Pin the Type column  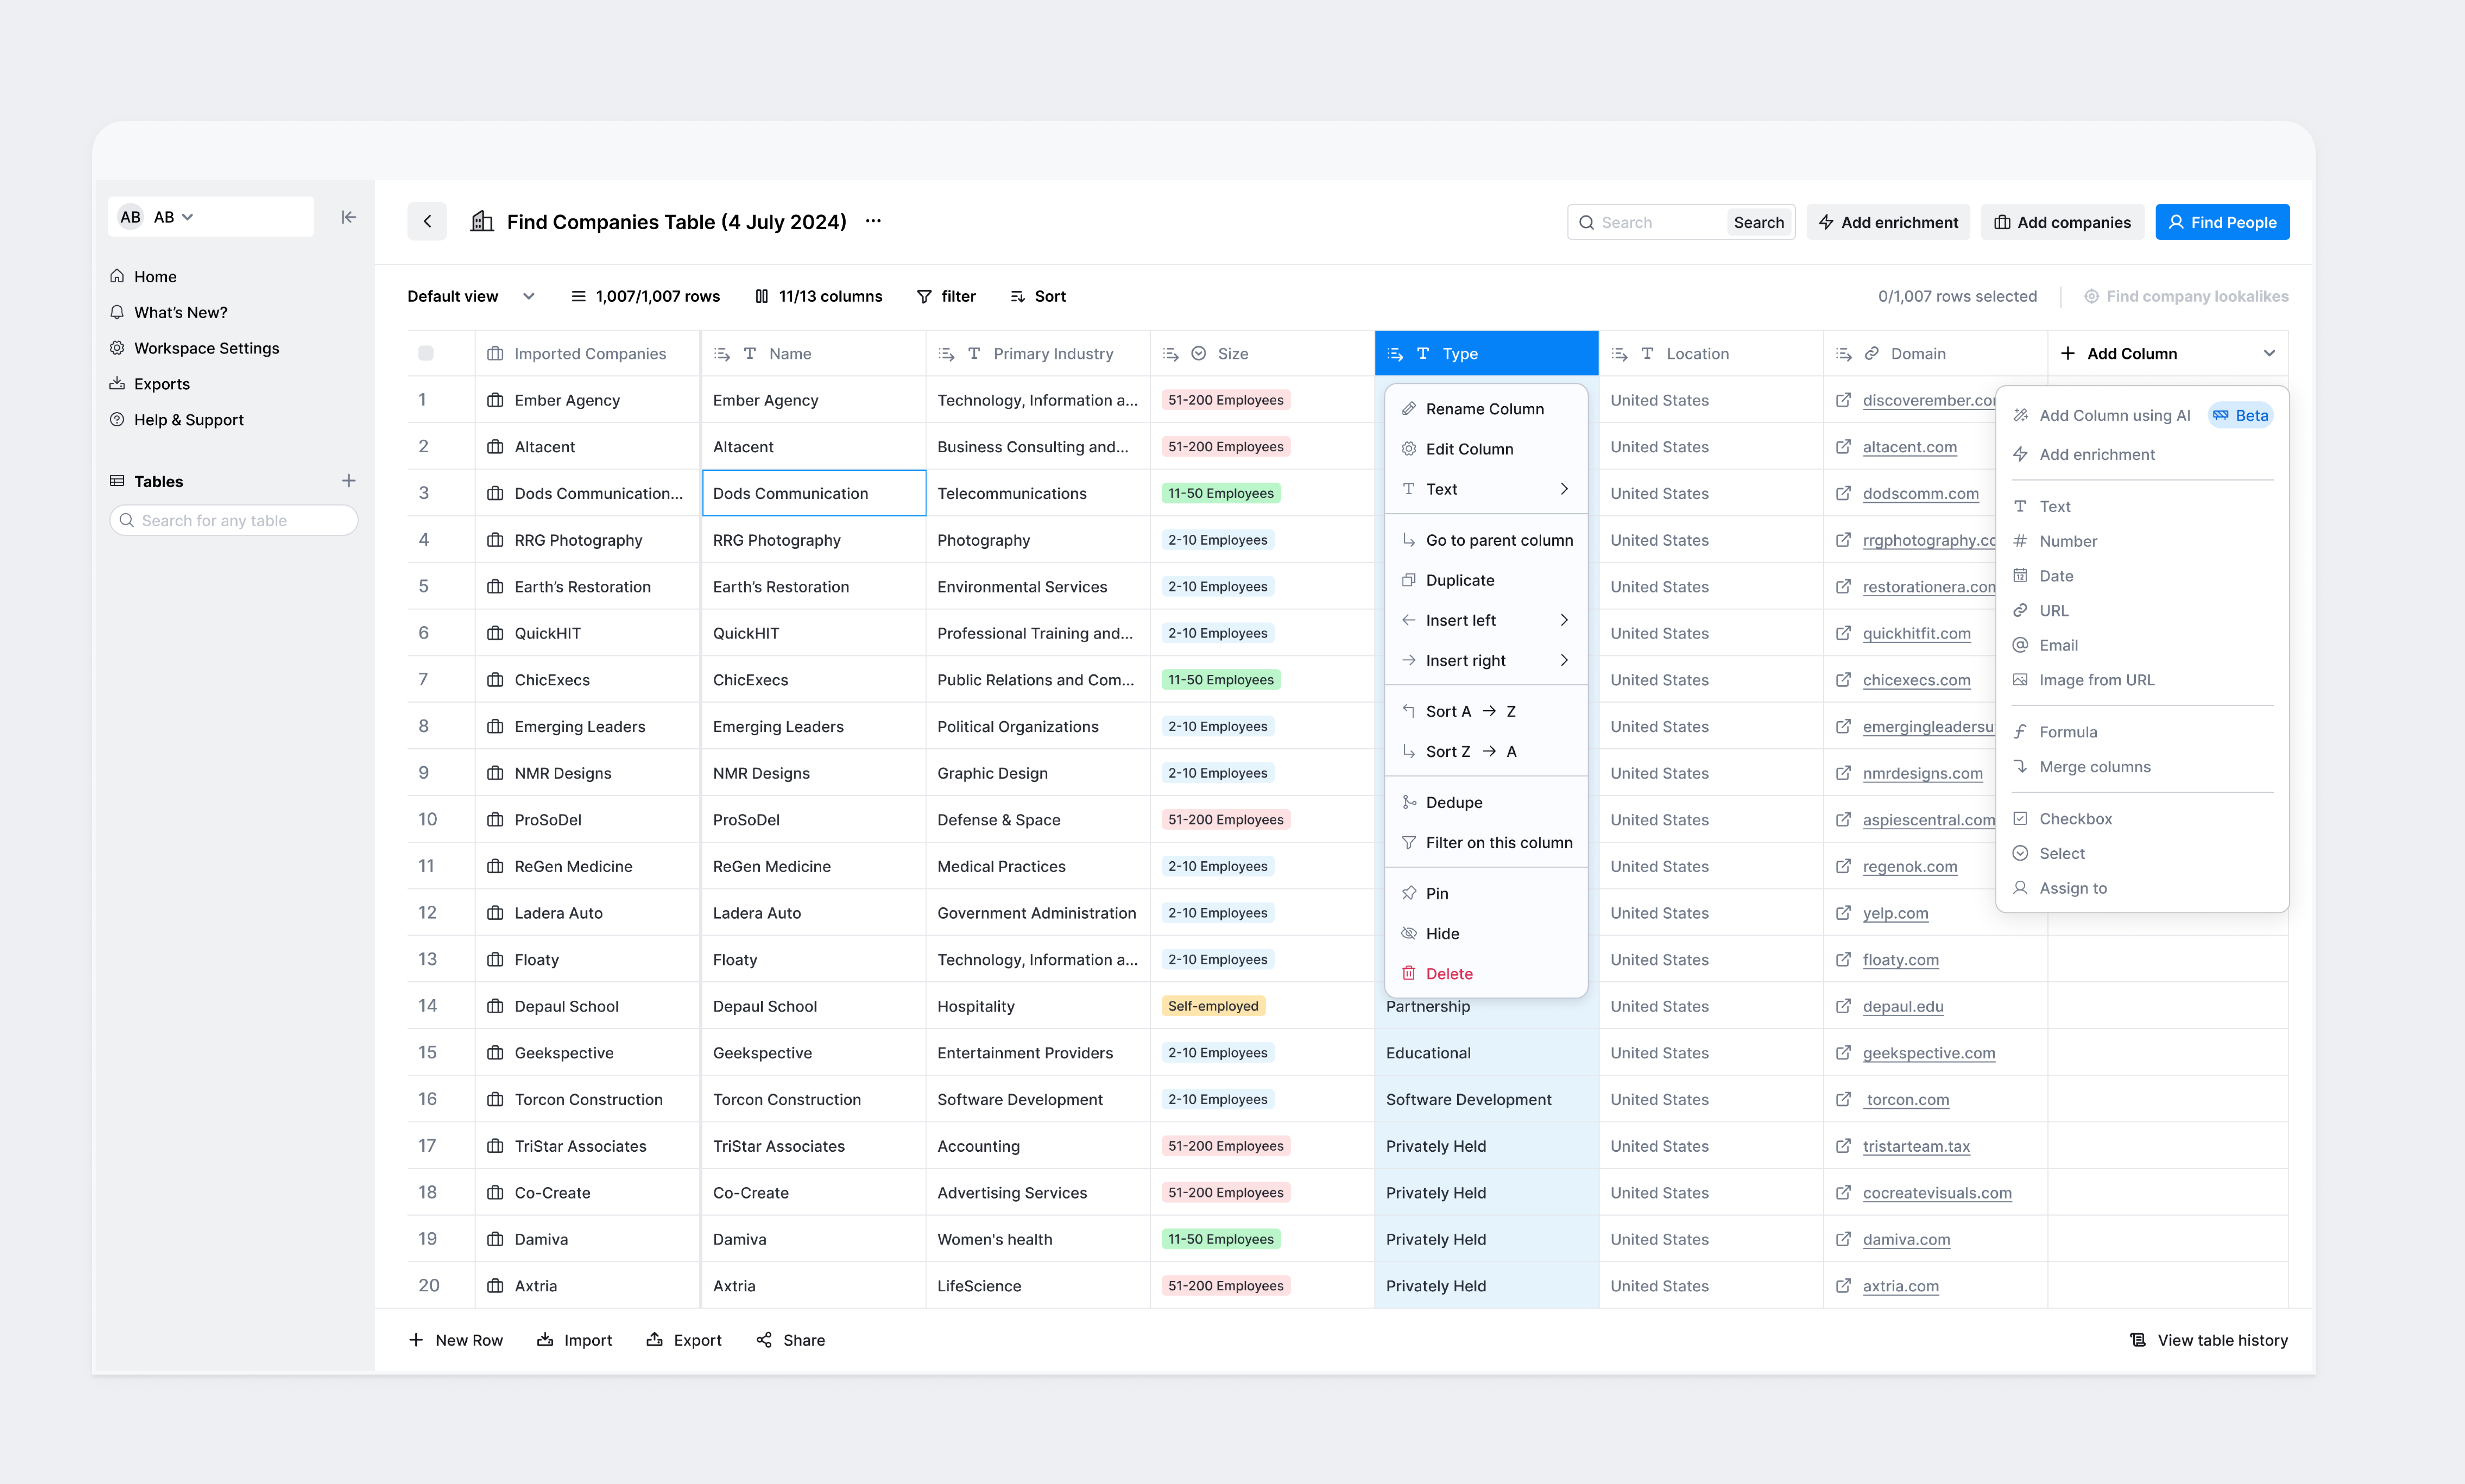point(1437,892)
